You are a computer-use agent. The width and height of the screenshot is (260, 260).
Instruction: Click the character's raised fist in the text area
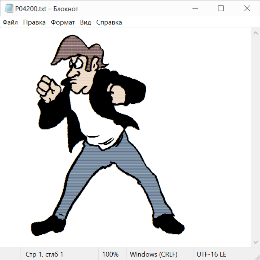click(48, 88)
